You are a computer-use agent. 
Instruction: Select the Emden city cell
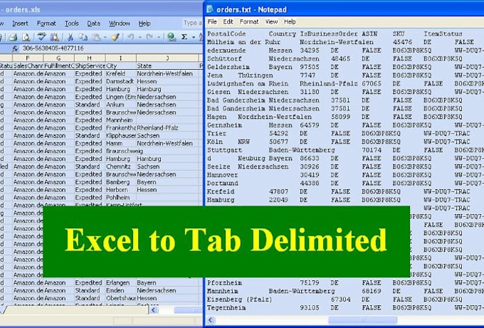(121, 290)
